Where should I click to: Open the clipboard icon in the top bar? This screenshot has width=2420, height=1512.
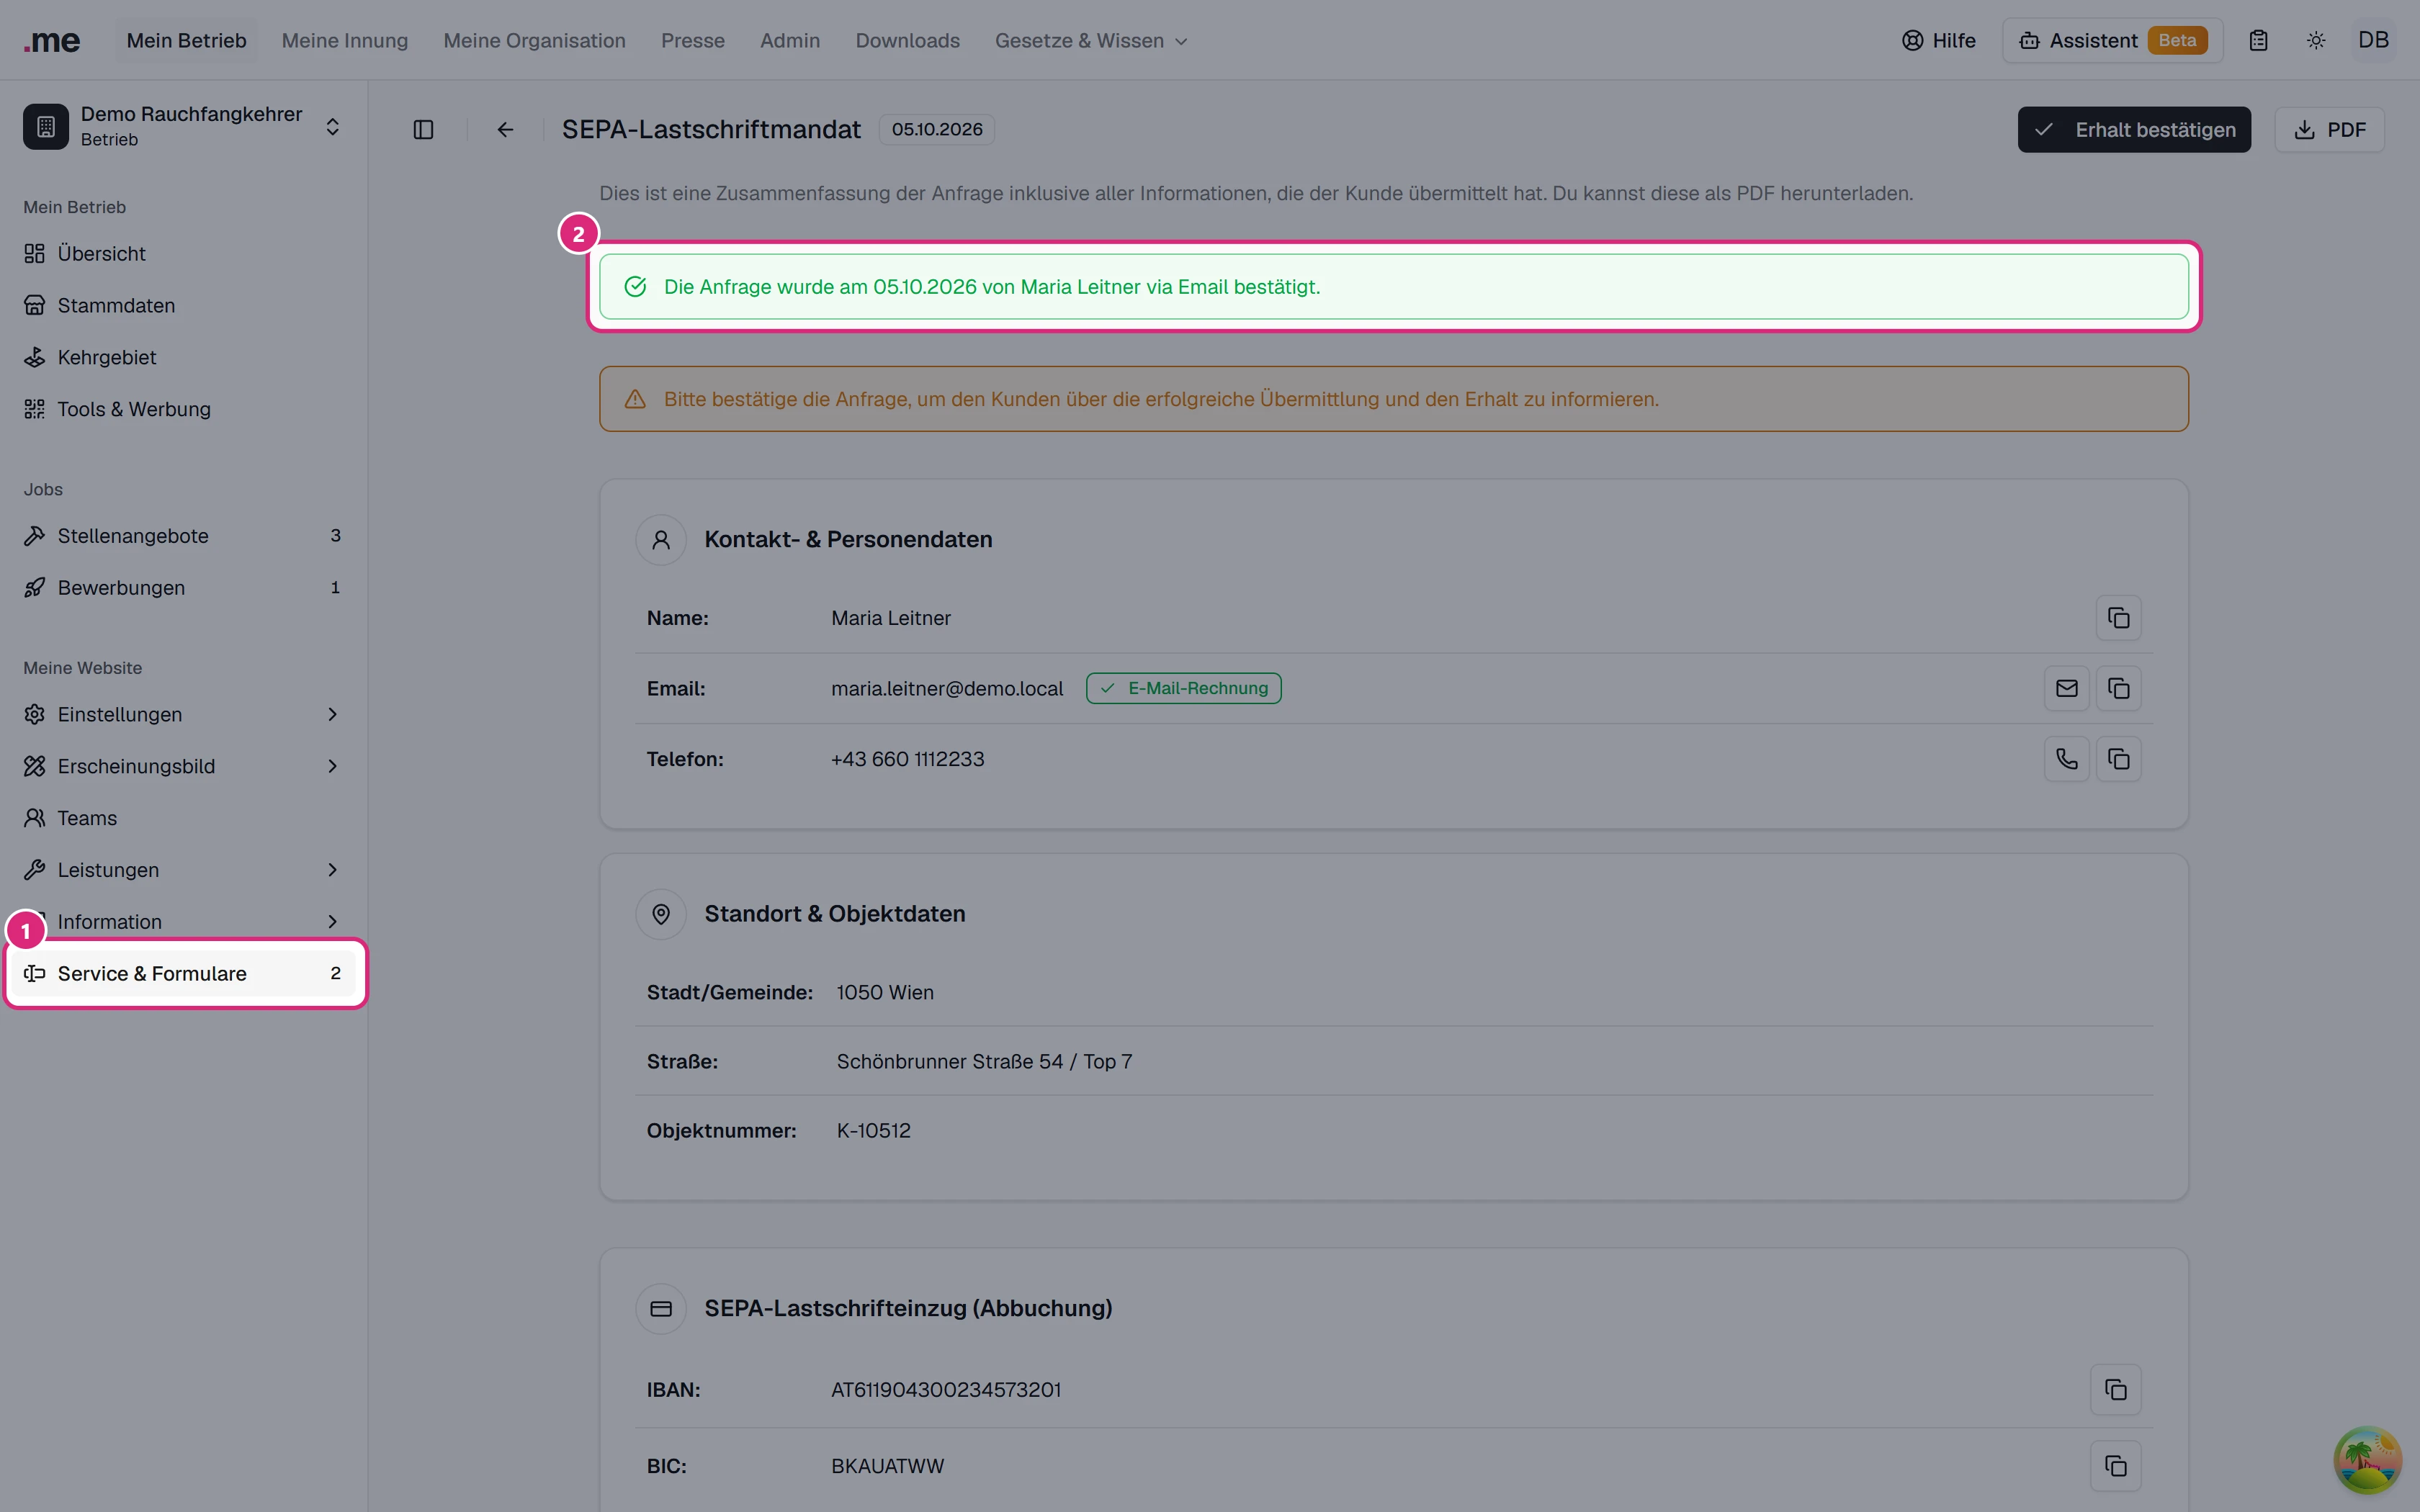click(2258, 41)
